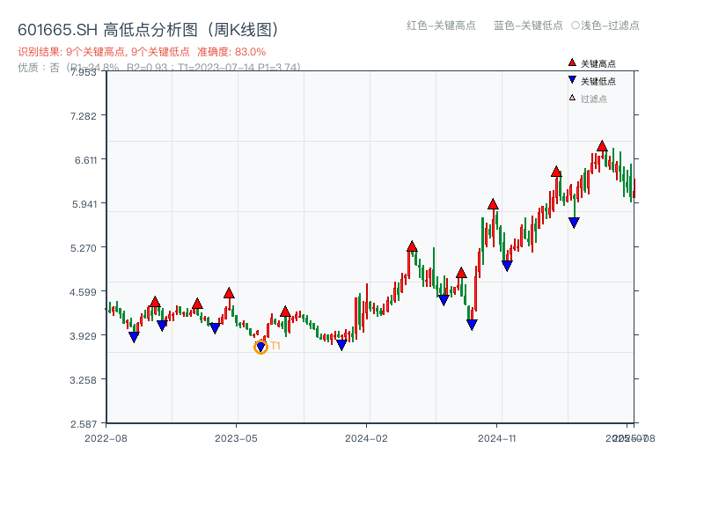The width and height of the screenshot is (704, 528).
Task: Click red high marker right after T1
Action: click(285, 312)
